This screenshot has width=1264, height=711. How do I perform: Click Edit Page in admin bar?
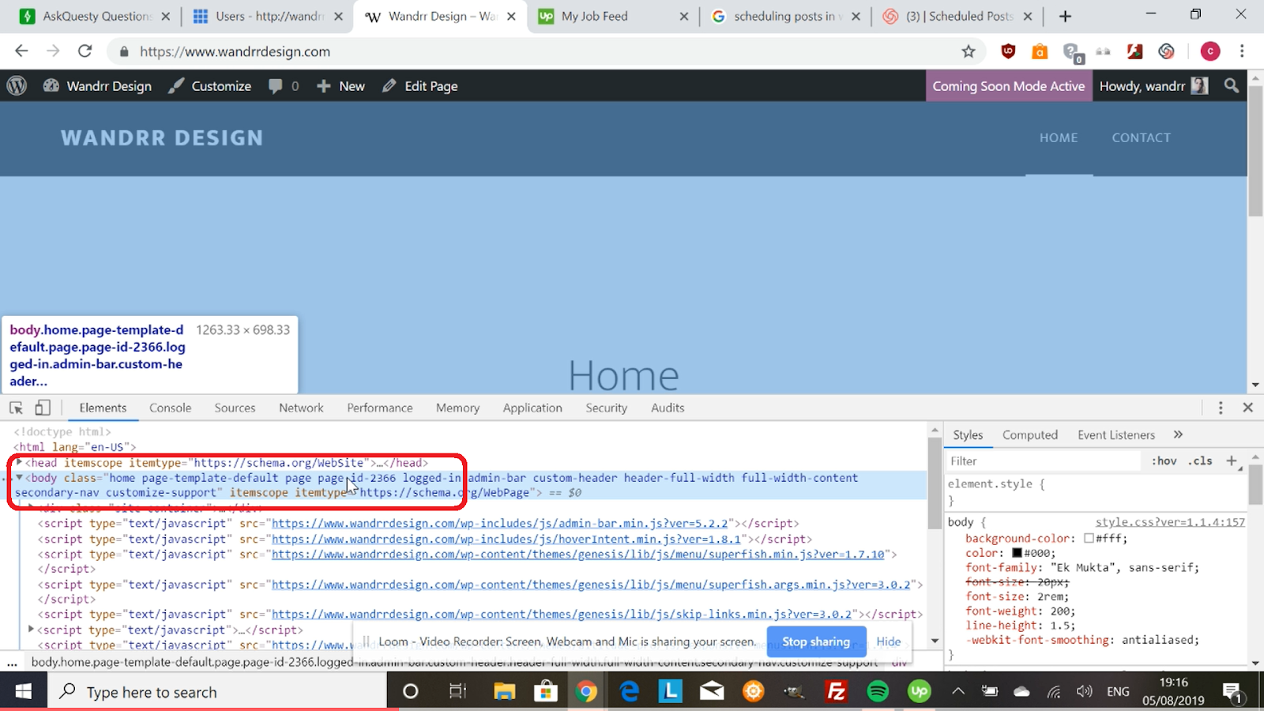click(419, 86)
